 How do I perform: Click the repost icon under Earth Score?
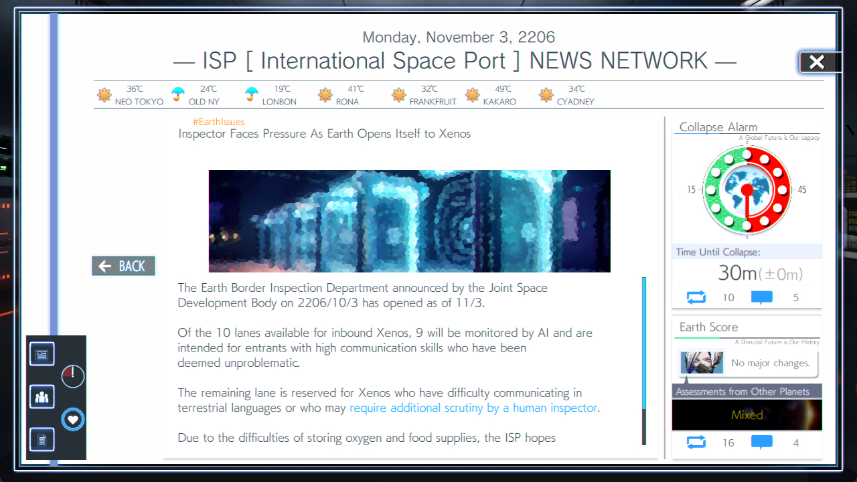tap(696, 443)
